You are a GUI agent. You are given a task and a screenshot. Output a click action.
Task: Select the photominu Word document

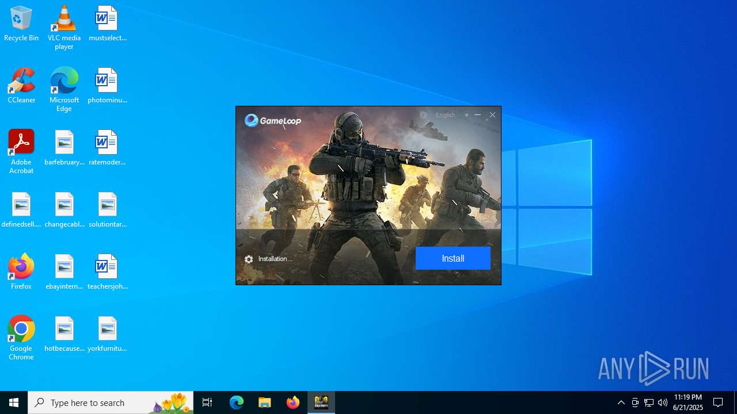(107, 86)
